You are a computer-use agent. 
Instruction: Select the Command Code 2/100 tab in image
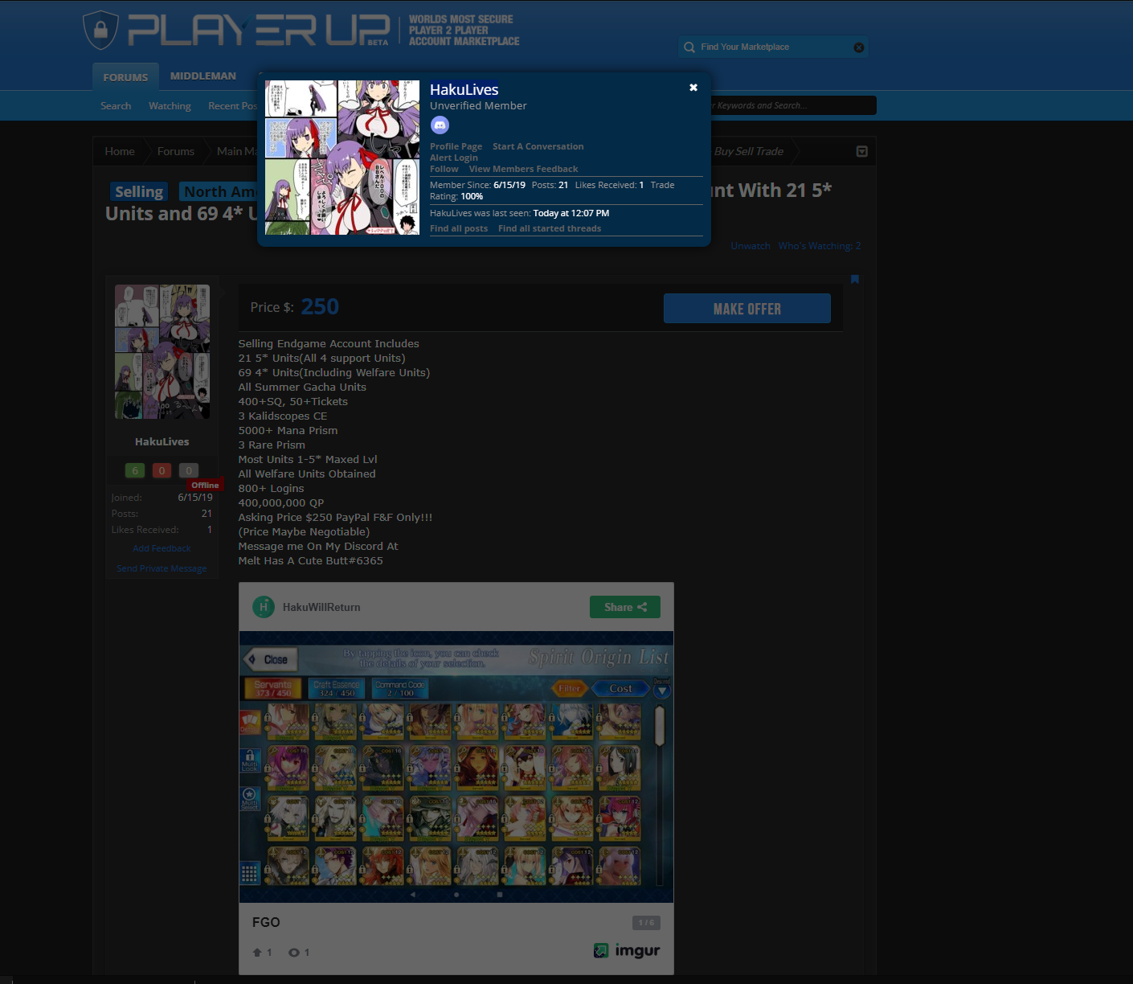pyautogui.click(x=400, y=688)
